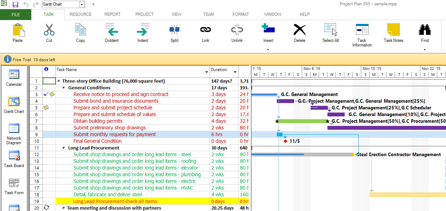The image size is (446, 211).
Task: Click the Duration column header
Action: tap(224, 71)
